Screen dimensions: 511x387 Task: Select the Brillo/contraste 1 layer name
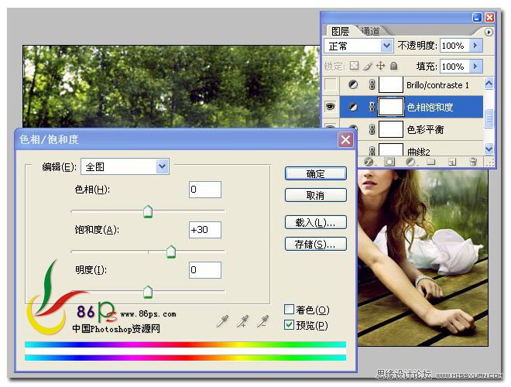tap(437, 85)
